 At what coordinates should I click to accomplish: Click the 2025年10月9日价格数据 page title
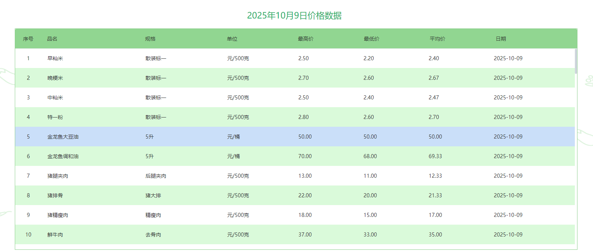[294, 16]
